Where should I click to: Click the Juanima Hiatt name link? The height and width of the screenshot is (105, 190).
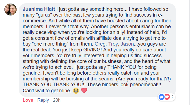39,9
